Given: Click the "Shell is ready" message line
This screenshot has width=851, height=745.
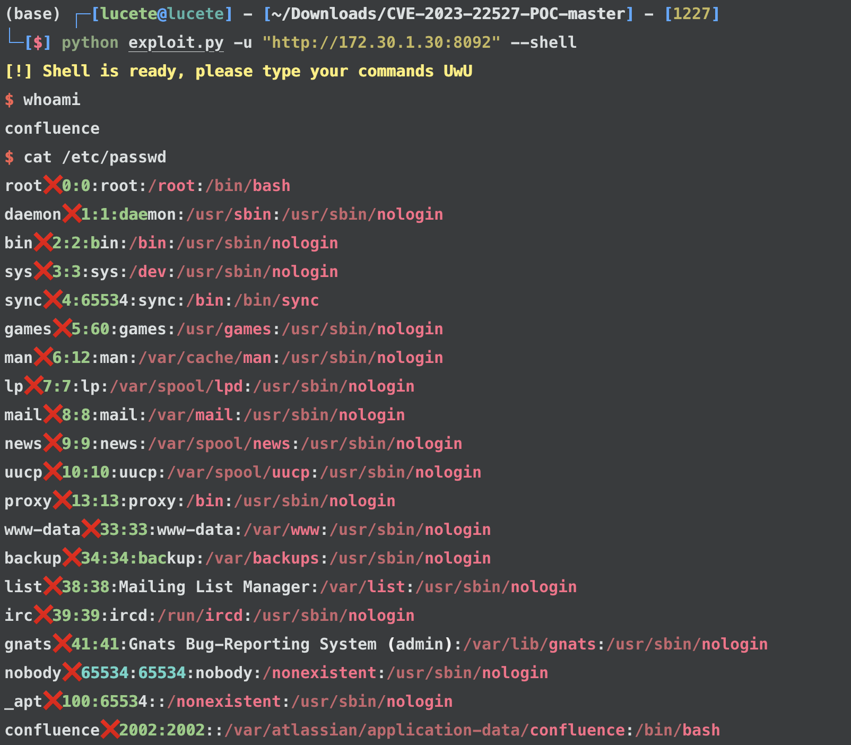Looking at the screenshot, I should [239, 71].
